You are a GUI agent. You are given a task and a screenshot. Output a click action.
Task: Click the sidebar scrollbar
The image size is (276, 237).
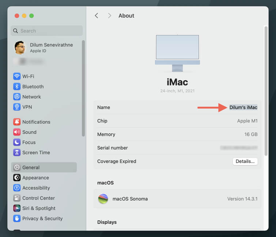[83, 88]
